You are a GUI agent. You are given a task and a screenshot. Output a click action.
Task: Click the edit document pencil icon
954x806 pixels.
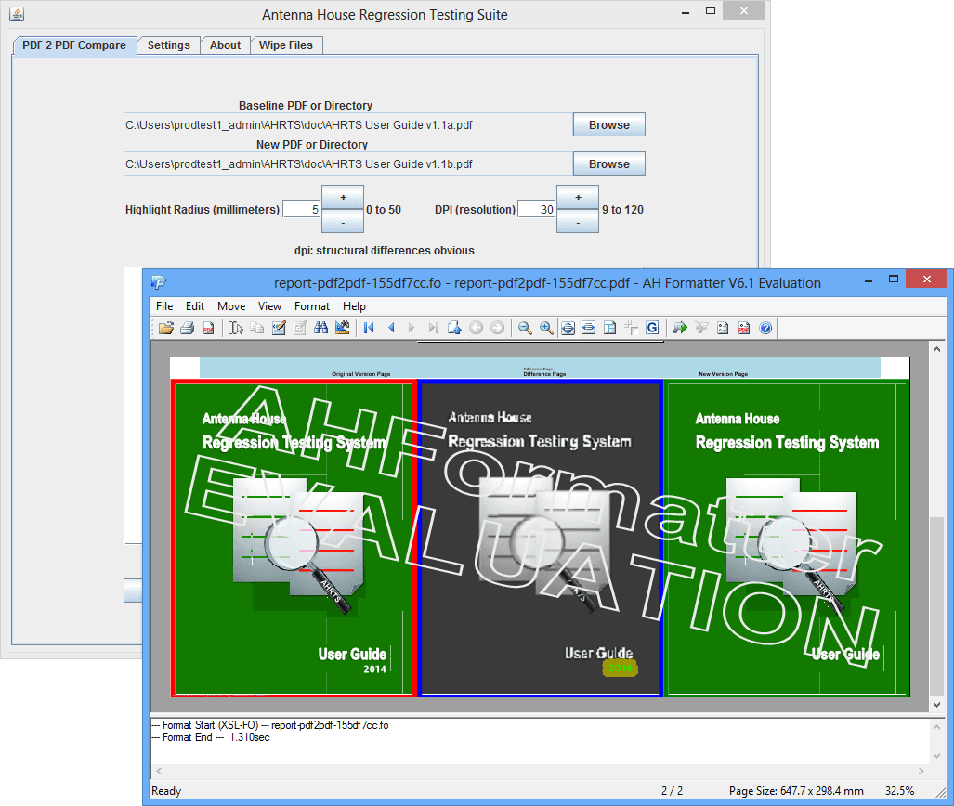[279, 328]
